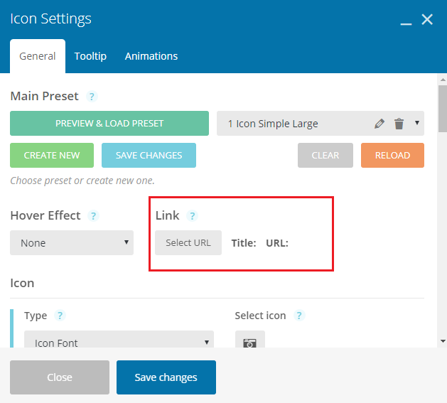The height and width of the screenshot is (403, 447).
Task: Click the scrollbar down arrow
Action: pos(443,341)
